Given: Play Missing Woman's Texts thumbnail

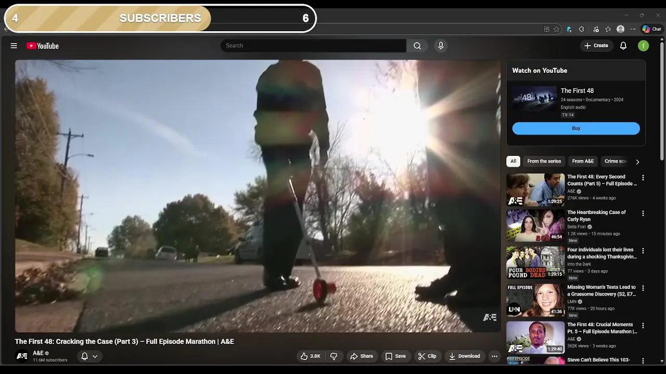Looking at the screenshot, I should [535, 300].
